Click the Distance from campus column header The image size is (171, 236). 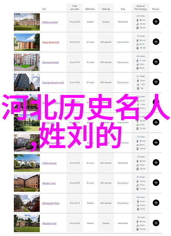click(141, 7)
